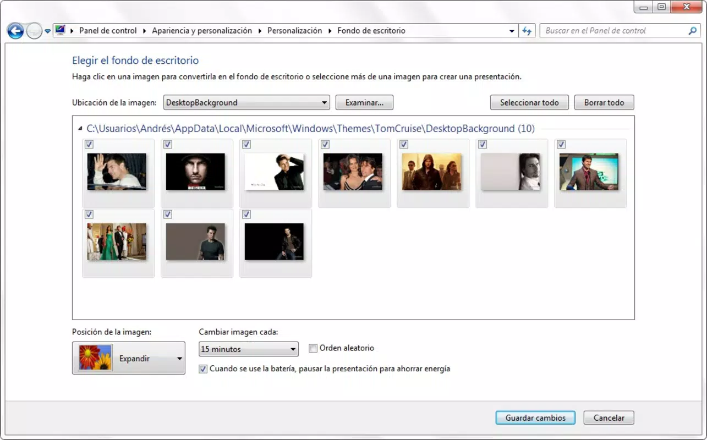Click the 'Elegir el fondo de escritorio' heading

(135, 61)
